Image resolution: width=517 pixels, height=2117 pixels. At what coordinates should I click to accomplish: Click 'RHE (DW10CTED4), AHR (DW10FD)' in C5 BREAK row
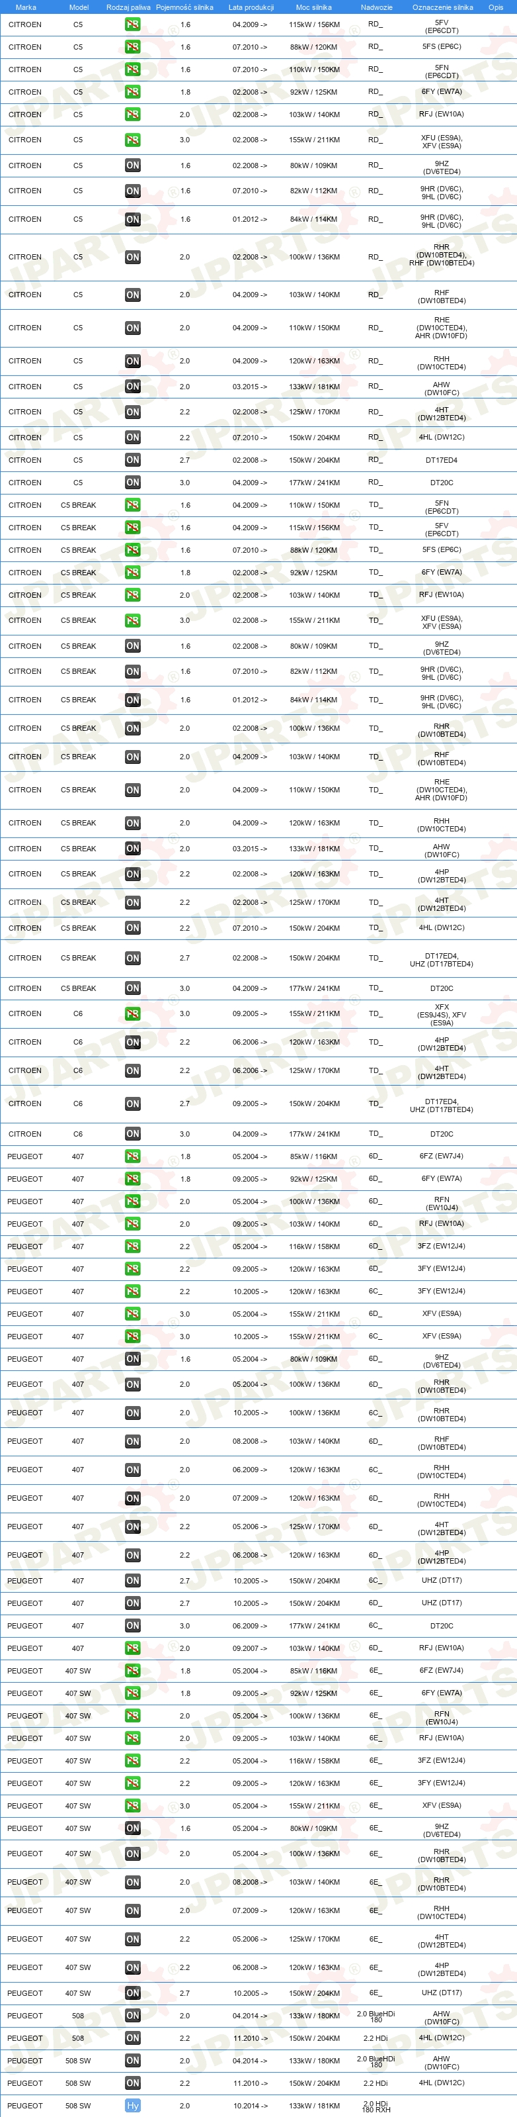click(442, 790)
